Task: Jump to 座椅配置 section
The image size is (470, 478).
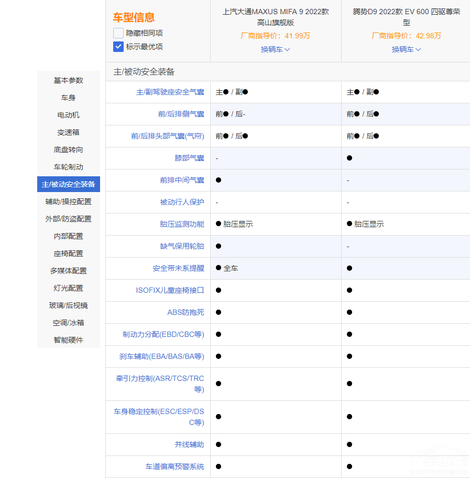Action: click(68, 253)
